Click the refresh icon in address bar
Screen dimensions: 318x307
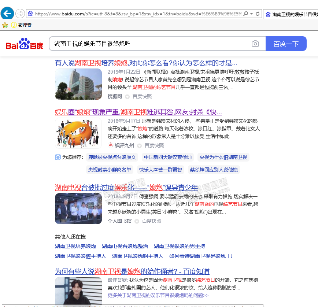coord(258,14)
